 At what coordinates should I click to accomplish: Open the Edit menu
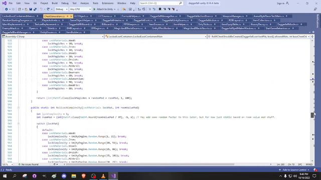[x=18, y=3]
